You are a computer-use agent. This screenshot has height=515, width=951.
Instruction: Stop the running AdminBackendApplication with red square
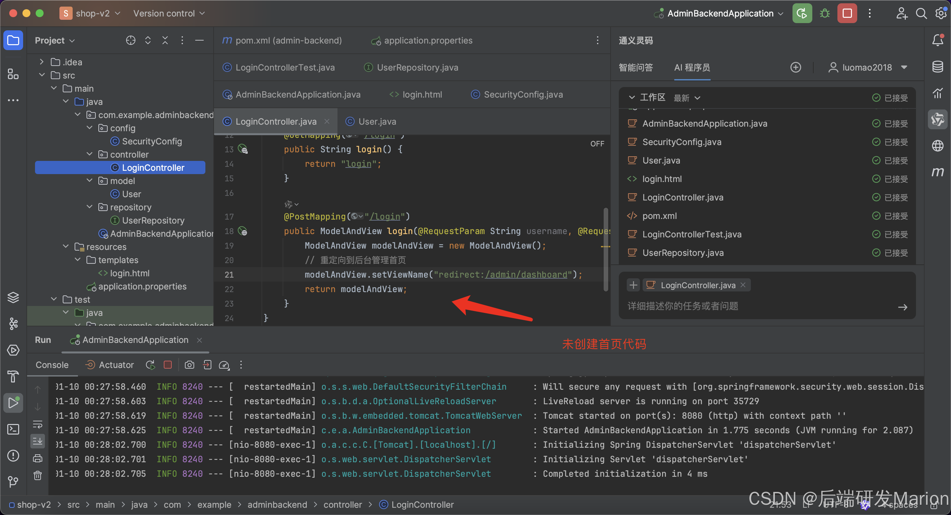[x=847, y=14]
